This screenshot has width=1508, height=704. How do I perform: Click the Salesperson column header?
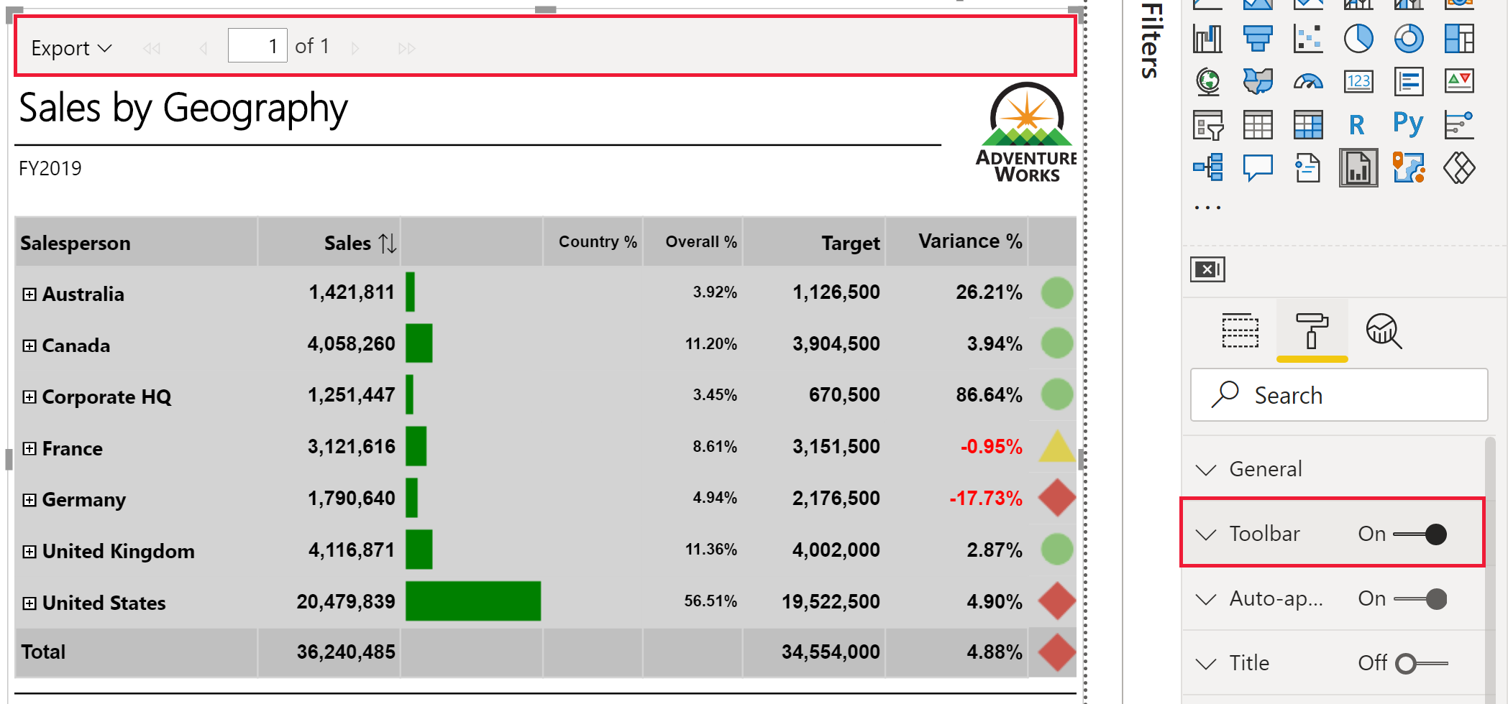click(x=136, y=243)
